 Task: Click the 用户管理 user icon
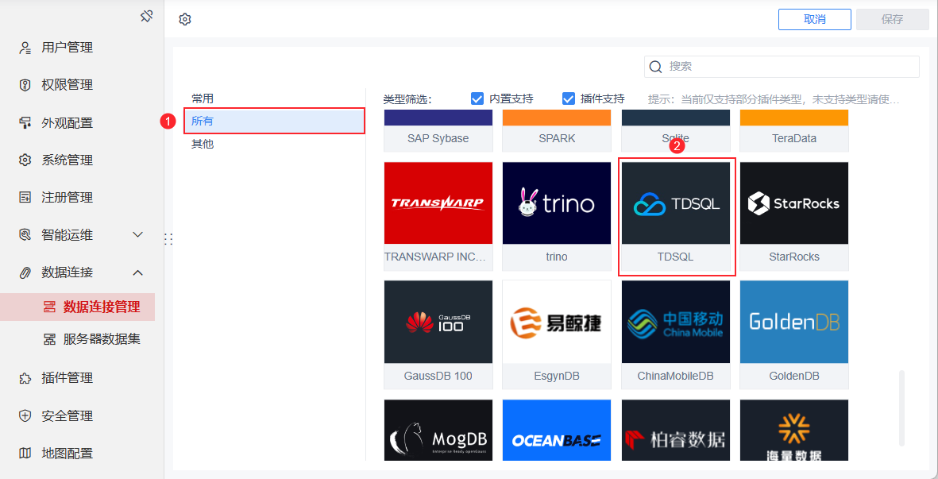coord(25,48)
